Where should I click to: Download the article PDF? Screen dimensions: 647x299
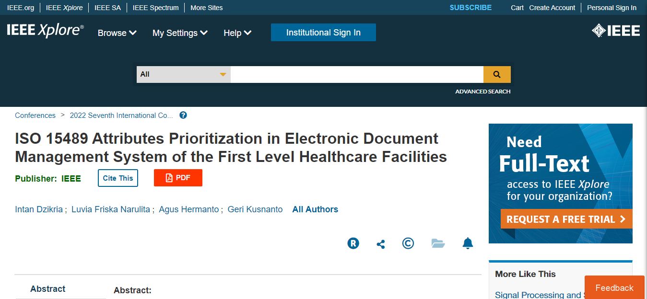[x=178, y=178]
